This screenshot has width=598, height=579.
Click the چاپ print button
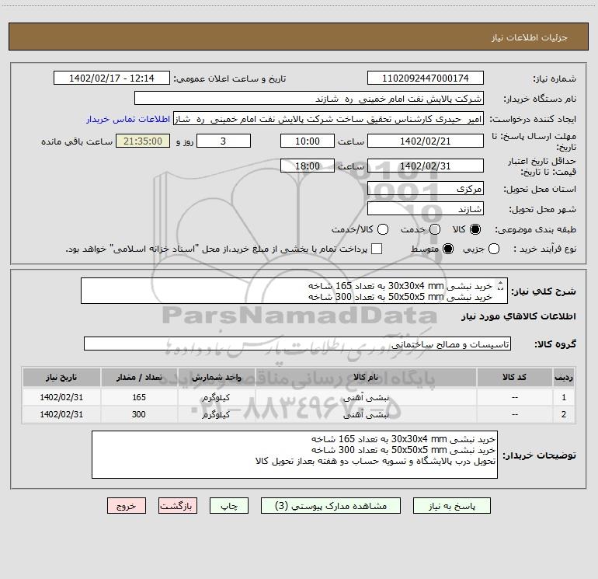(x=229, y=506)
